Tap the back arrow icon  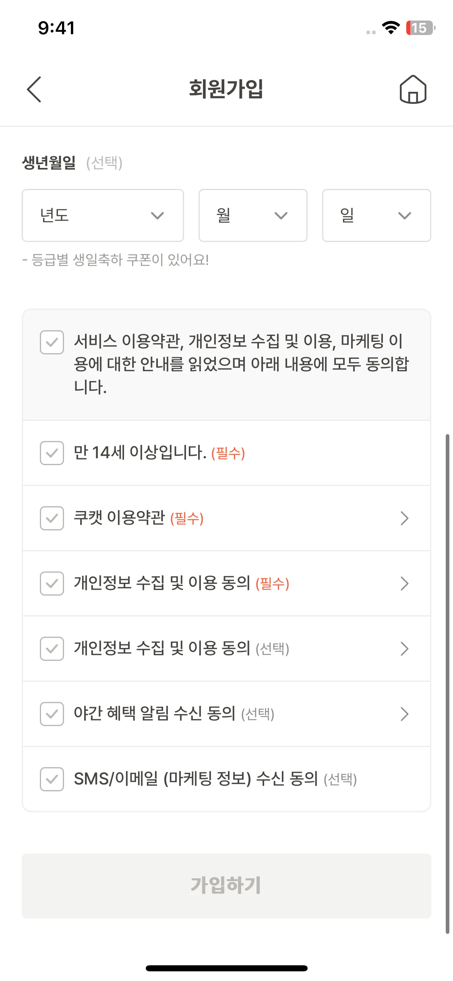(34, 89)
